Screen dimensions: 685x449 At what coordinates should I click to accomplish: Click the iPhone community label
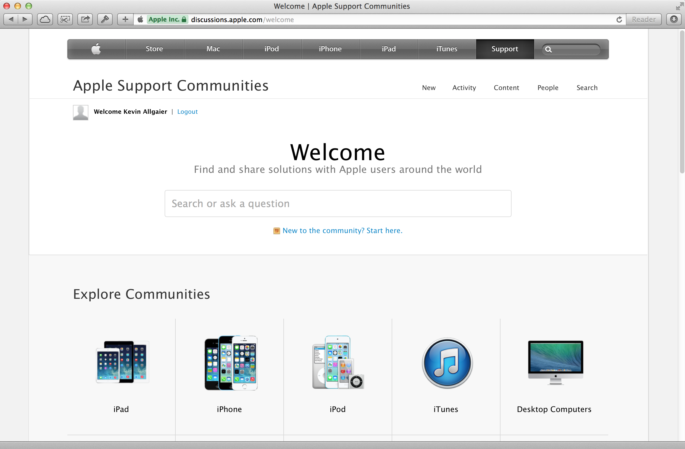click(229, 409)
